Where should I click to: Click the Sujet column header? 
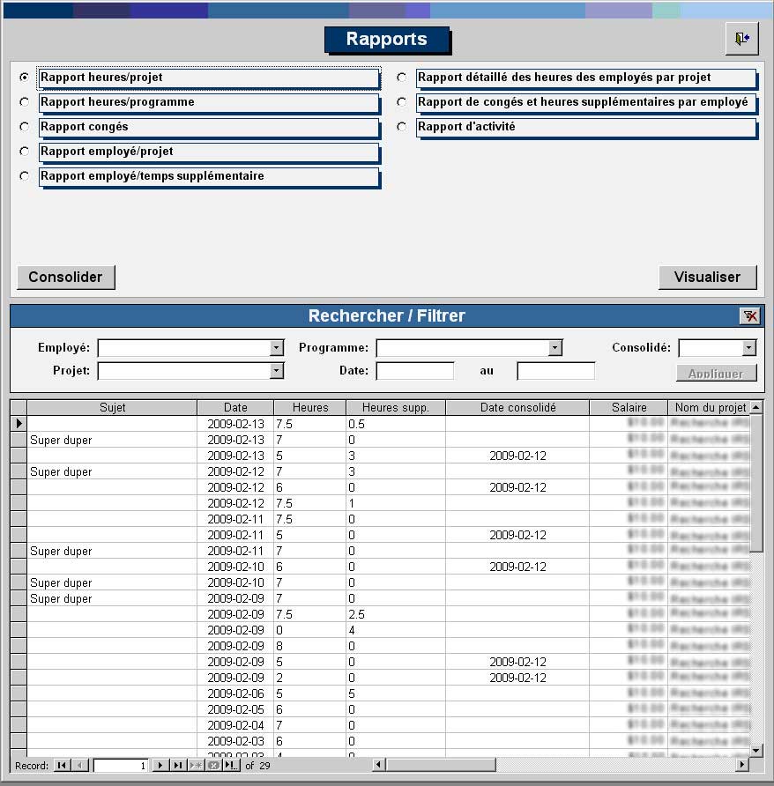(x=112, y=407)
